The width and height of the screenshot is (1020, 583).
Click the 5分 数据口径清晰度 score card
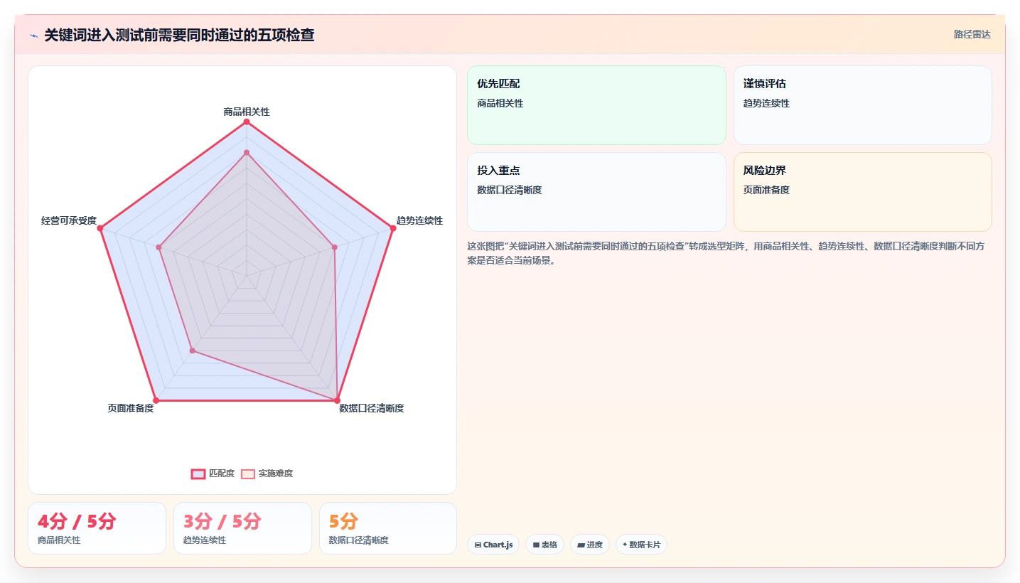(x=388, y=528)
